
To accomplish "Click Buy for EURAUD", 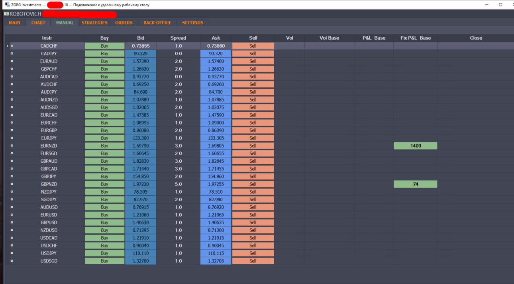I will pos(104,61).
